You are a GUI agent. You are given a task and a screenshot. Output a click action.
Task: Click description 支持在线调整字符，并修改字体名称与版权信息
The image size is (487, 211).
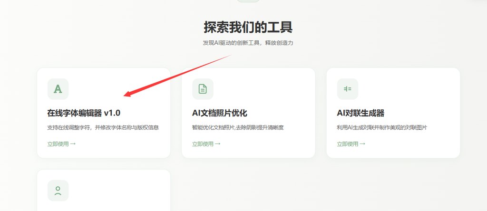(x=103, y=127)
